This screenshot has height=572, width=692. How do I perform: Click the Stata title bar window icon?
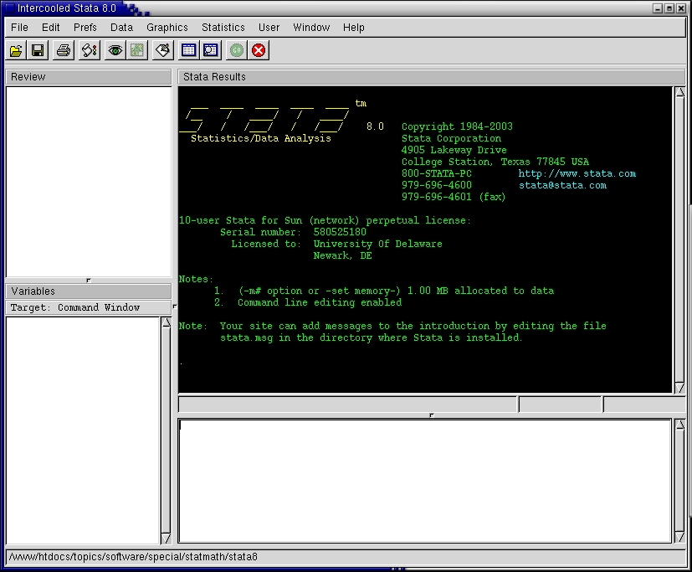click(10, 8)
